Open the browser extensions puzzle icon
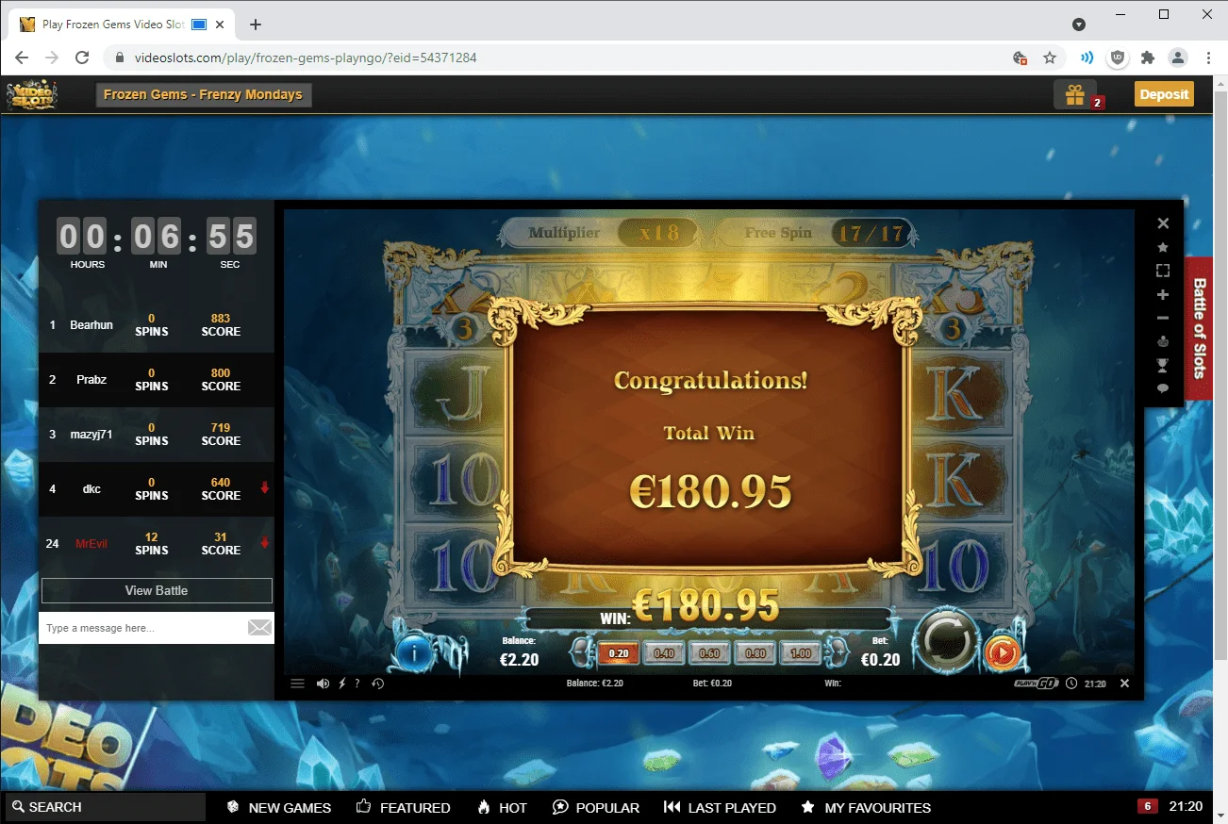This screenshot has height=824, width=1228. (x=1148, y=58)
